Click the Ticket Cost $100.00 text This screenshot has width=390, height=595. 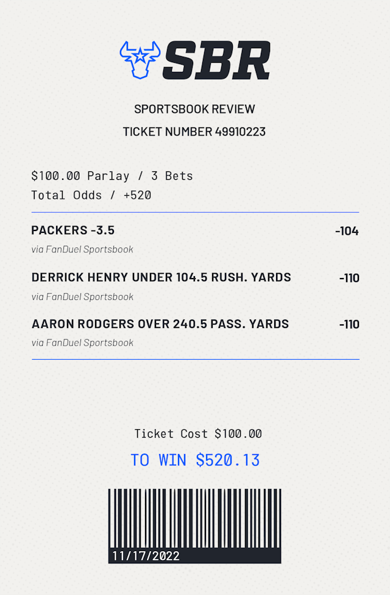(x=198, y=434)
